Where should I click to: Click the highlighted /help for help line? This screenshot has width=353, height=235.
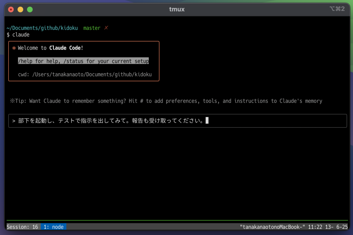point(83,61)
